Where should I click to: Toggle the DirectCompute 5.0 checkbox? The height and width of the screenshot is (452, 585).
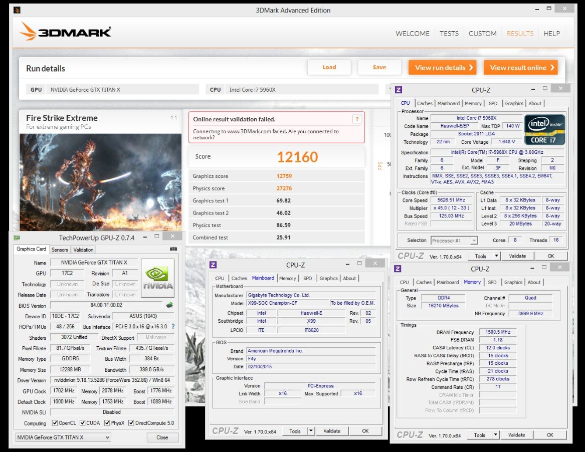pos(131,423)
